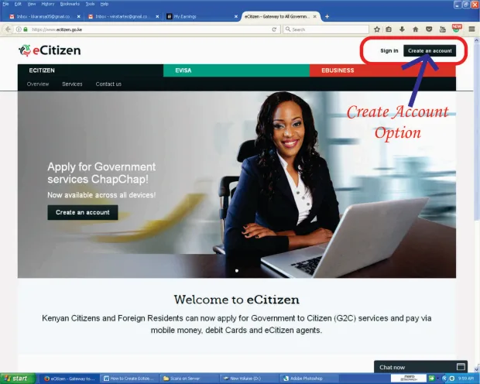Viewport: 480px width, 384px height.
Task: Click the search magnifier icon in search box
Action: [288, 29]
